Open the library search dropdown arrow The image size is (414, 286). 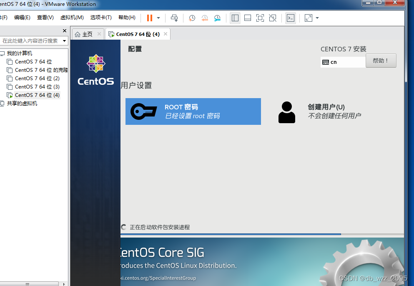click(x=65, y=40)
